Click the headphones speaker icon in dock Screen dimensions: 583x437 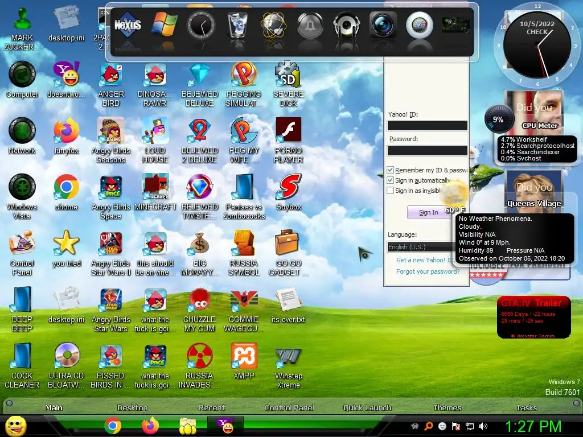pos(346,25)
